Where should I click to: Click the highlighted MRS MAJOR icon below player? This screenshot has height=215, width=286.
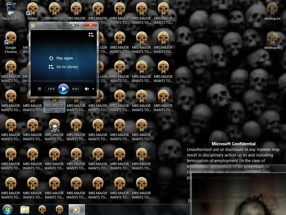point(54,105)
